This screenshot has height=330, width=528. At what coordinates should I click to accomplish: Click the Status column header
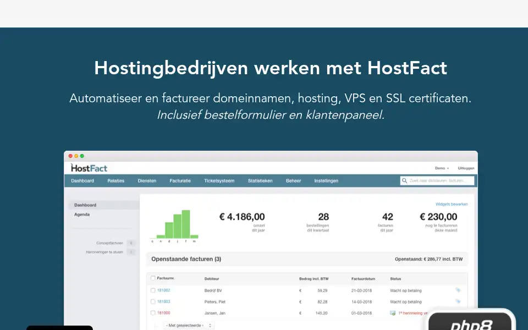coord(395,279)
